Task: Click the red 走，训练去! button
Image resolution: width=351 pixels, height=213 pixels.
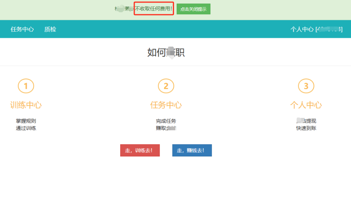Action: click(140, 150)
